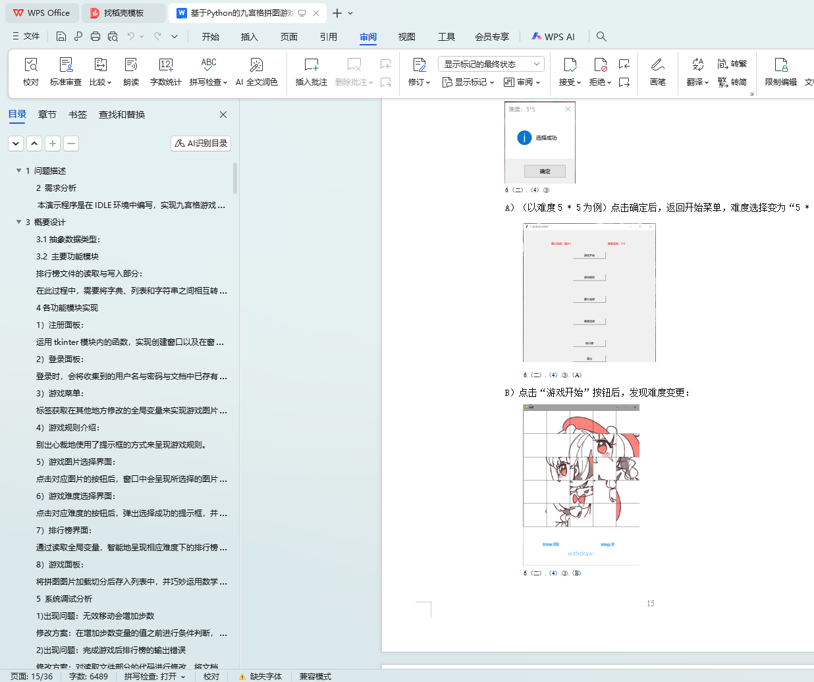The image size is (814, 682).
Task: Click the puzzle game screenshot in document
Action: click(x=581, y=485)
